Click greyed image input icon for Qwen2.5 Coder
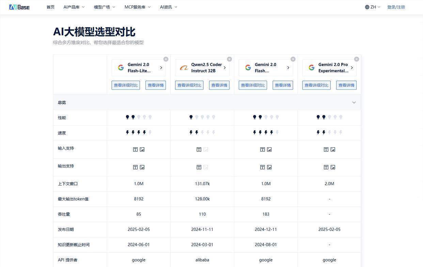Image resolution: width=423 pixels, height=267 pixels. (x=206, y=149)
